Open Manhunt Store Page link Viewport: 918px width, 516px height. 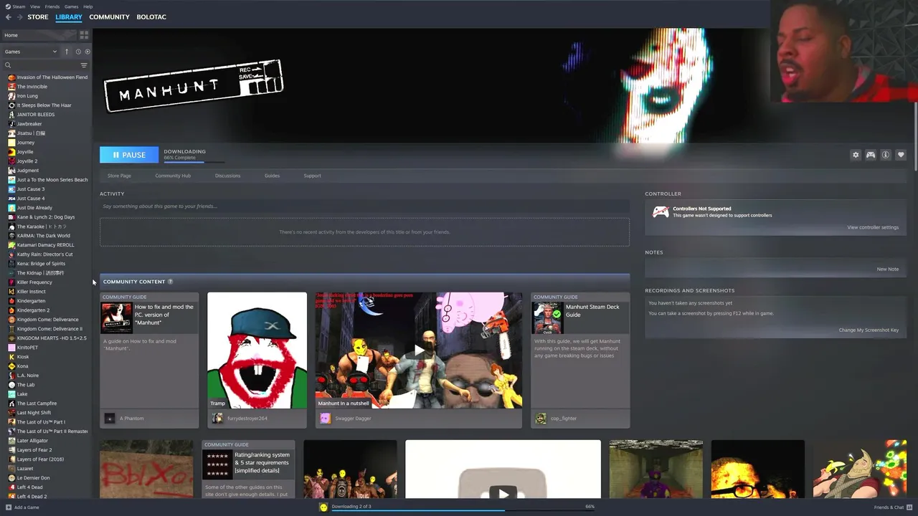point(119,176)
